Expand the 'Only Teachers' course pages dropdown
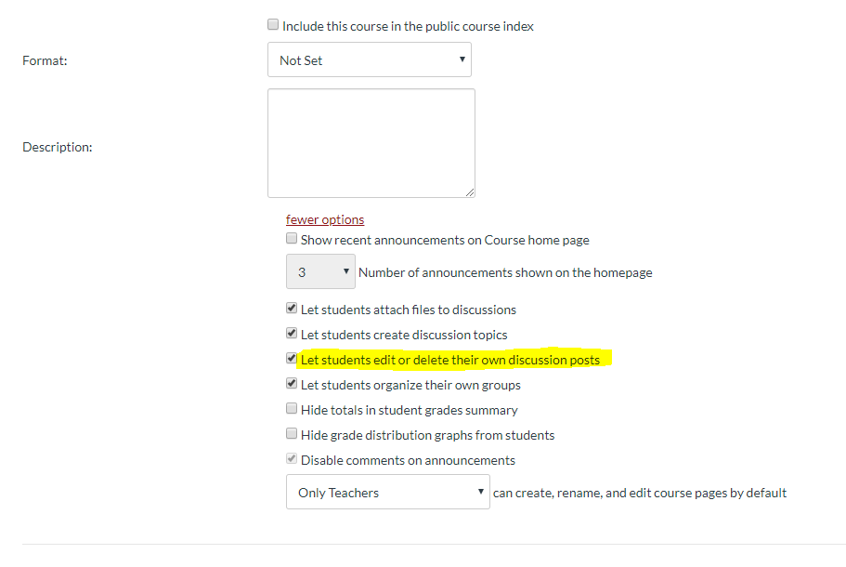Screen dimensions: 846x567 pyautogui.click(x=387, y=493)
